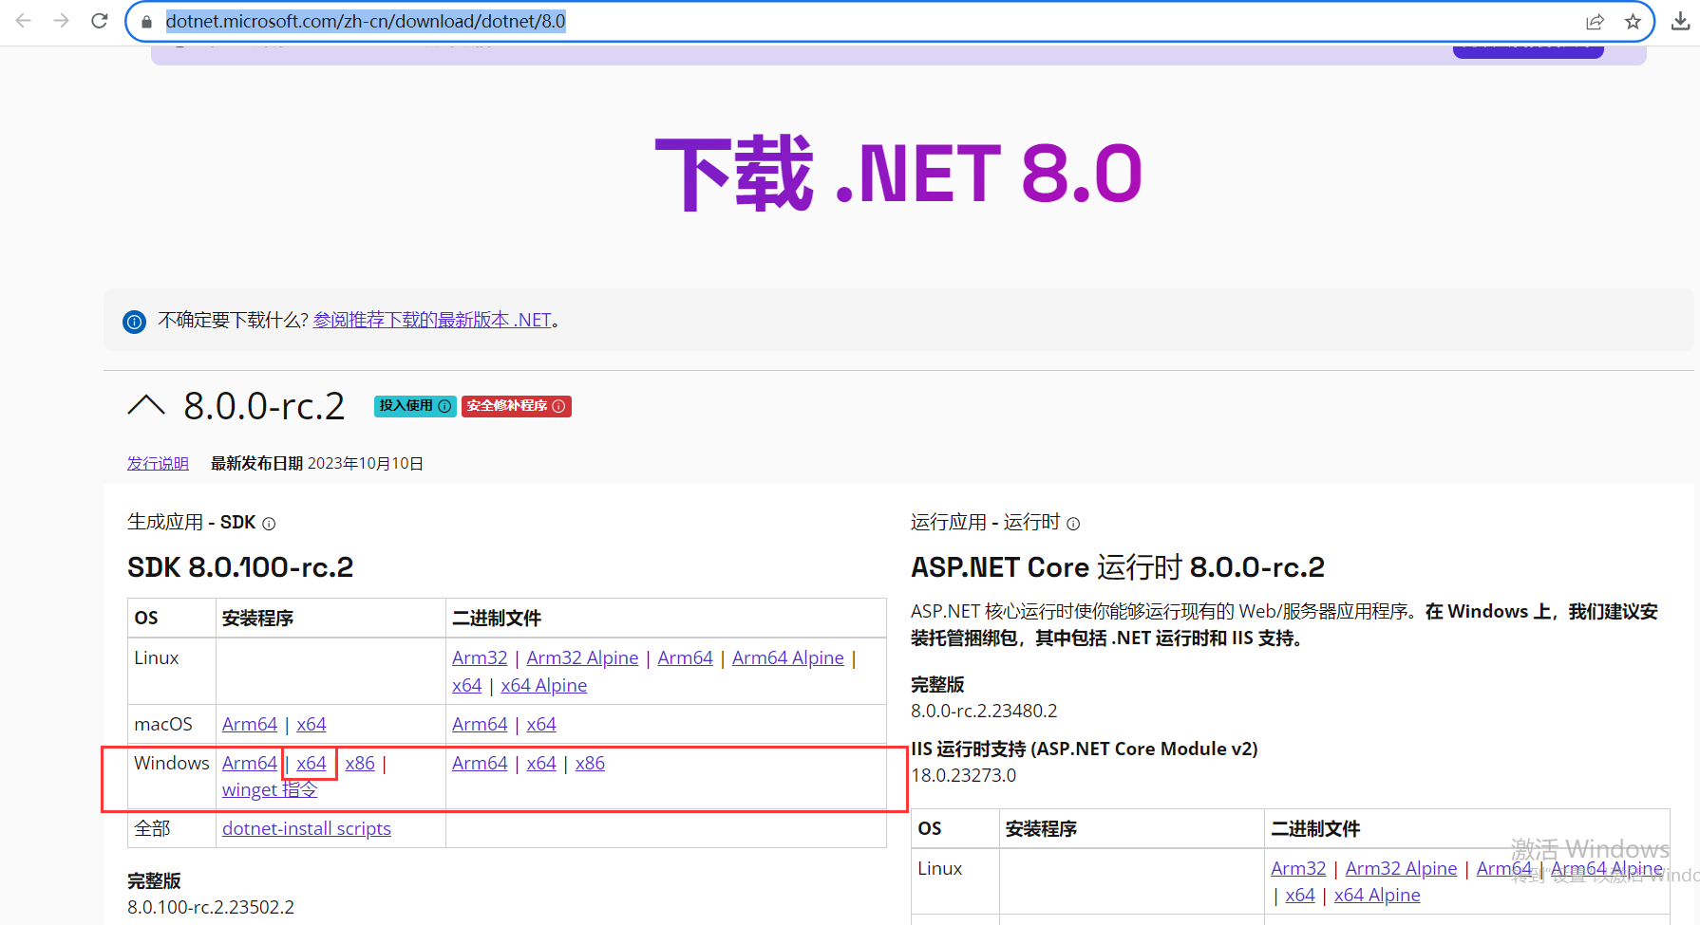Download SDK macOS x64 binary
1700x925 pixels.
pyautogui.click(x=541, y=724)
